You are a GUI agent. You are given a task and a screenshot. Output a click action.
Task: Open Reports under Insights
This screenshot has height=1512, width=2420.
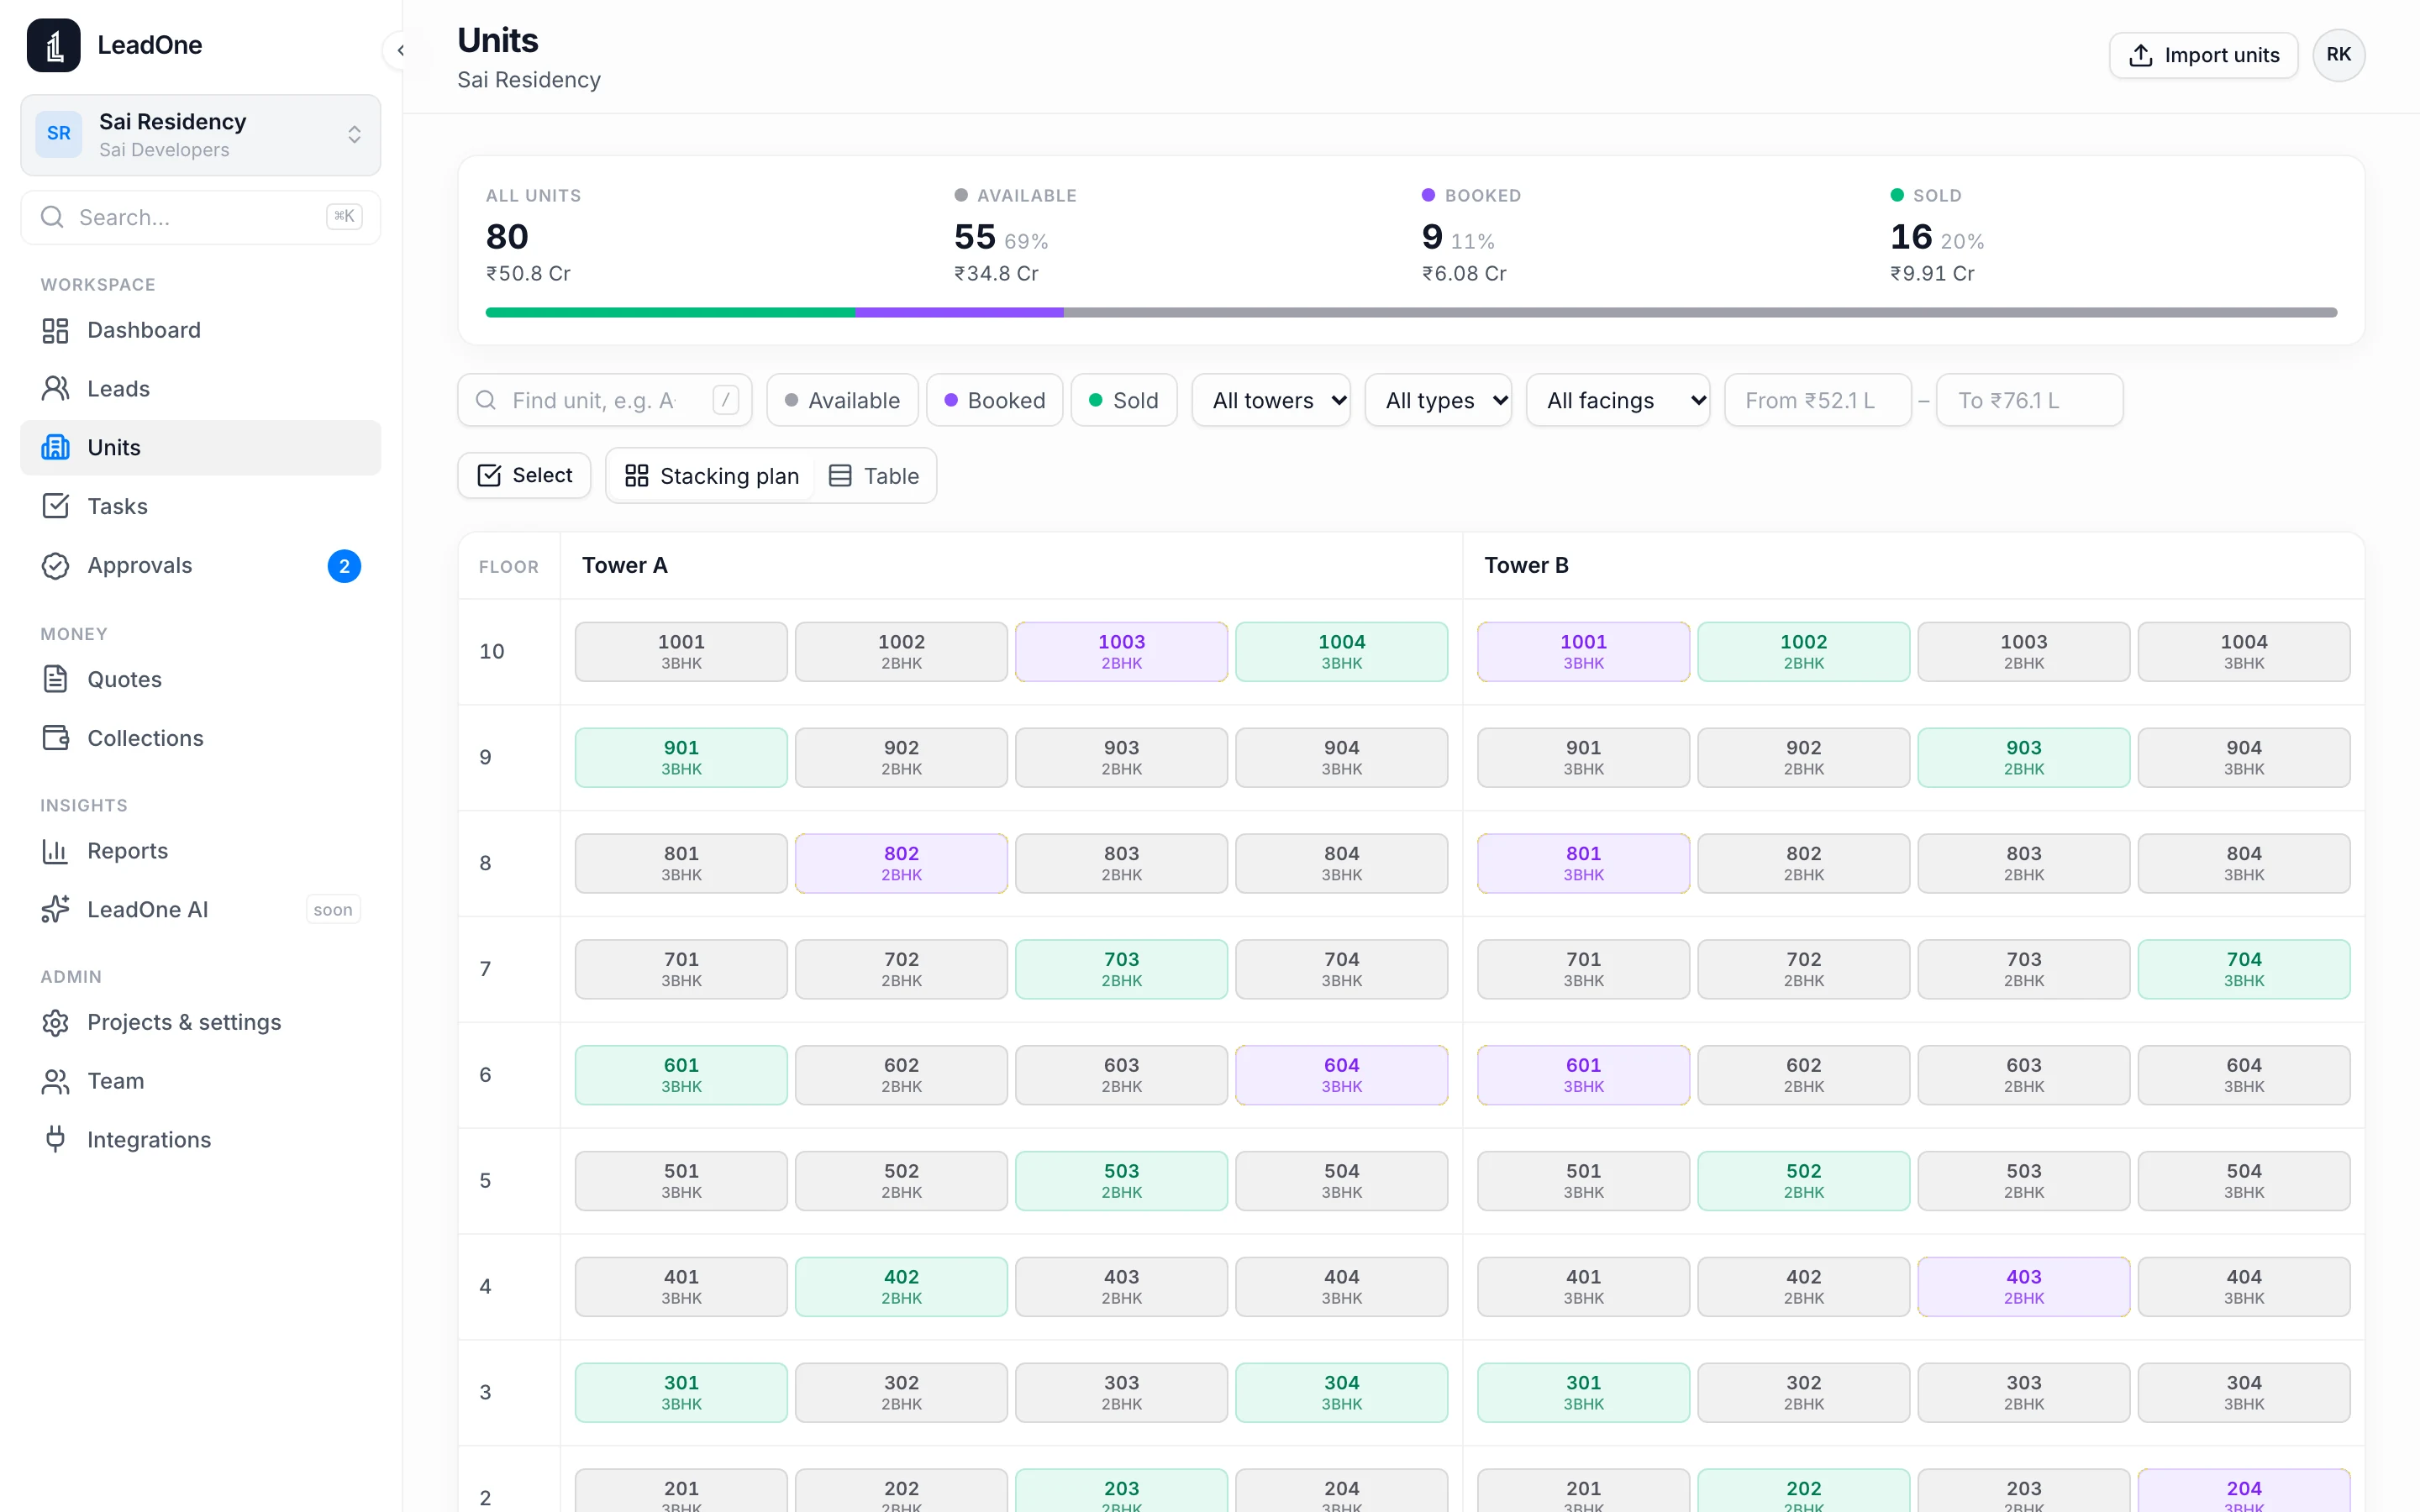click(200, 851)
